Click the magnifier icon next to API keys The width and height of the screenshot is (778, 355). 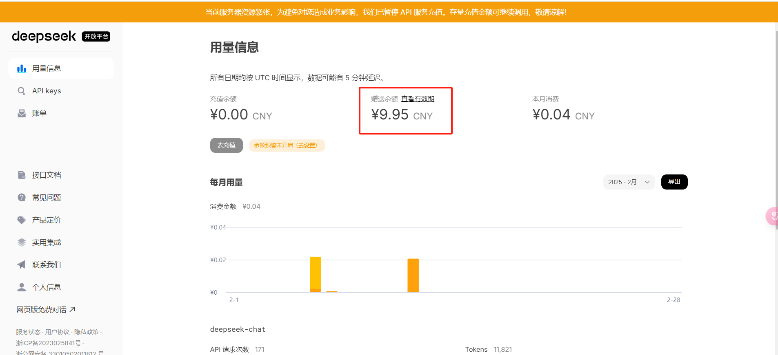point(22,91)
